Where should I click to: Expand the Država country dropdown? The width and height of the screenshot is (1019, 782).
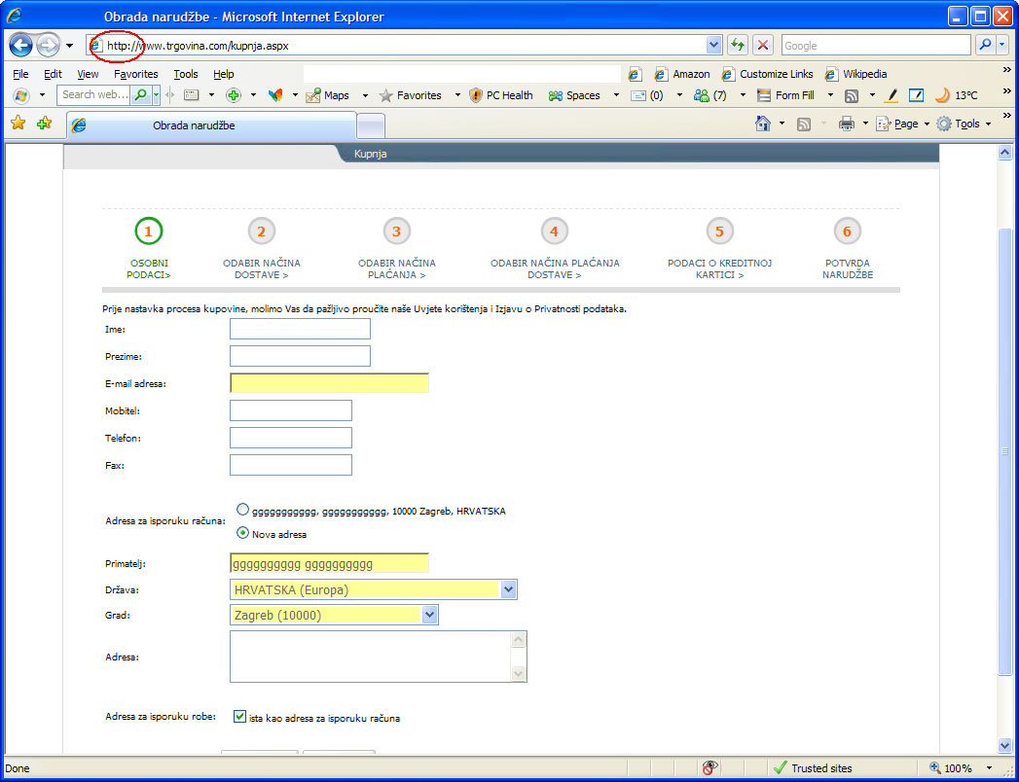click(508, 589)
